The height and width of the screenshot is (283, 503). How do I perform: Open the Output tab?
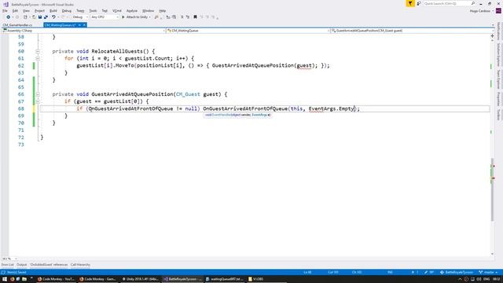tap(22, 265)
